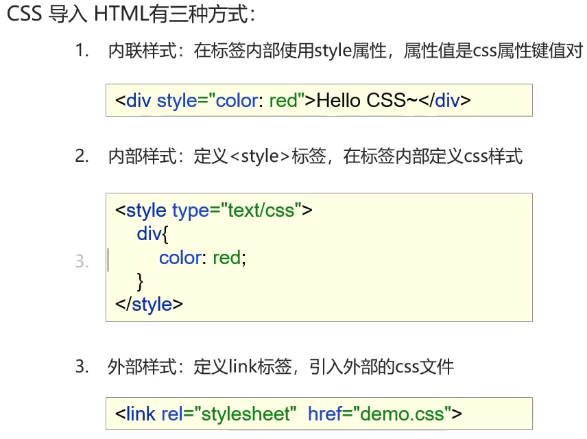Click the 'color: red;' declaration line
587x439 pixels.
pyautogui.click(x=202, y=258)
